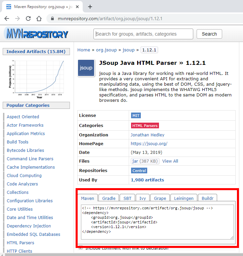This screenshot has height=256, width=243.
Task: Click the snippet textarea resize handle
Action: tap(232, 238)
